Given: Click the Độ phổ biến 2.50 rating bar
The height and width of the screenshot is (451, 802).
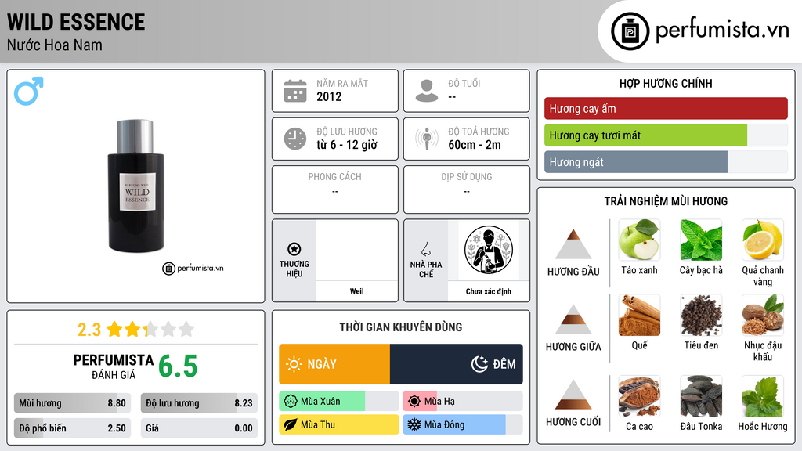Looking at the screenshot, I should pos(73,428).
